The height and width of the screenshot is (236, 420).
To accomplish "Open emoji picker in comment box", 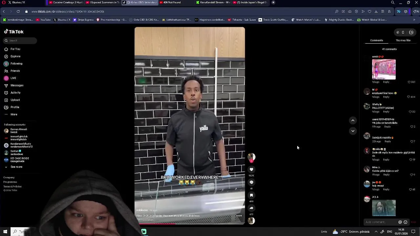I will tap(406, 222).
